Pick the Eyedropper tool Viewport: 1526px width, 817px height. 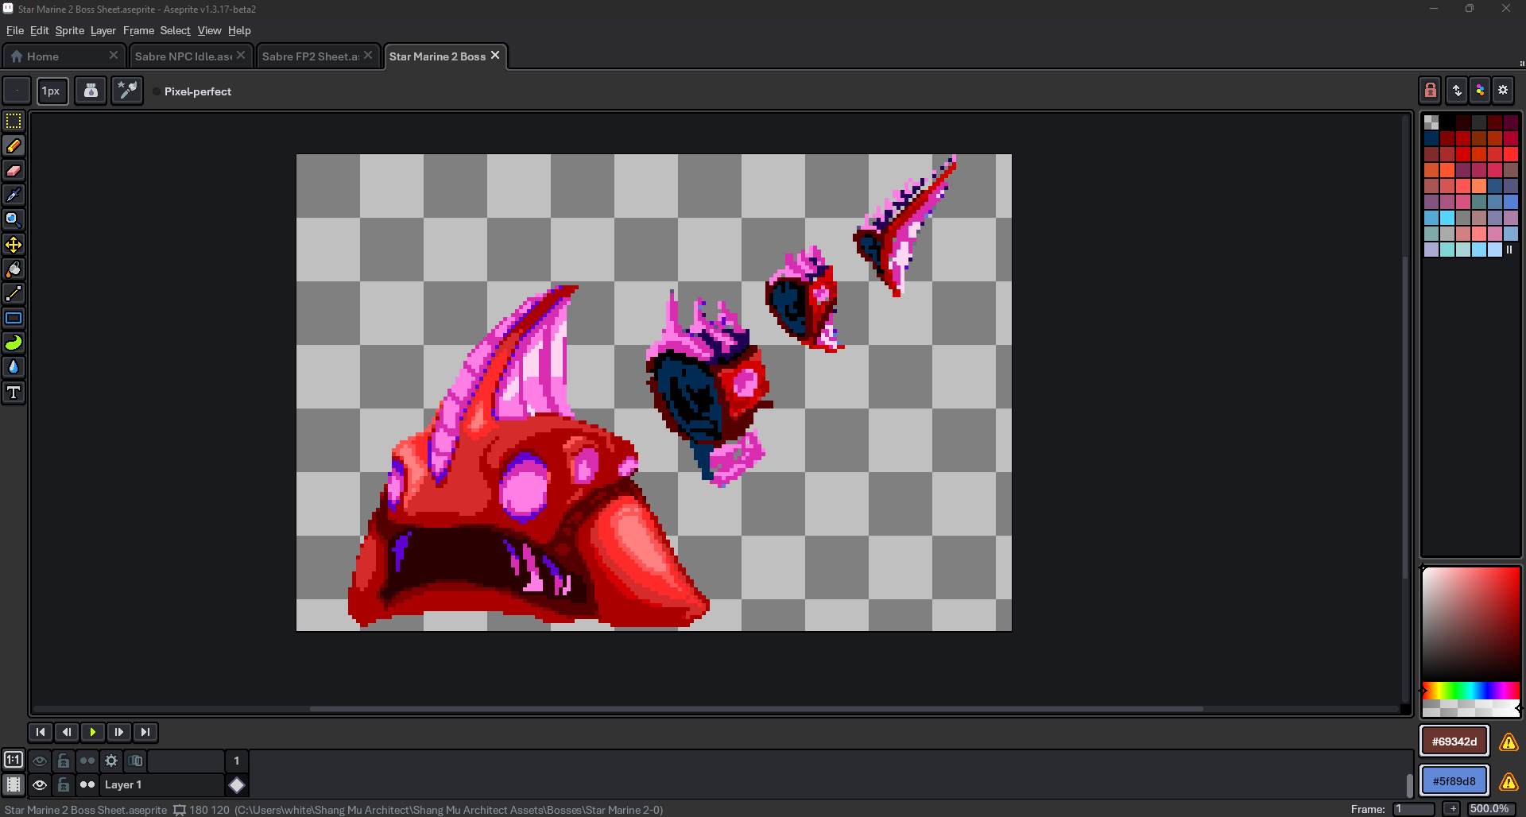[x=14, y=196]
